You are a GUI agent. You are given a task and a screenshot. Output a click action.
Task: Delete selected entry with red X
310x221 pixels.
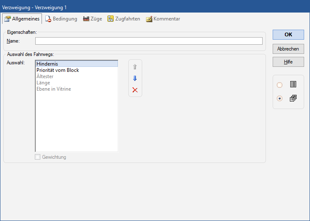[135, 90]
